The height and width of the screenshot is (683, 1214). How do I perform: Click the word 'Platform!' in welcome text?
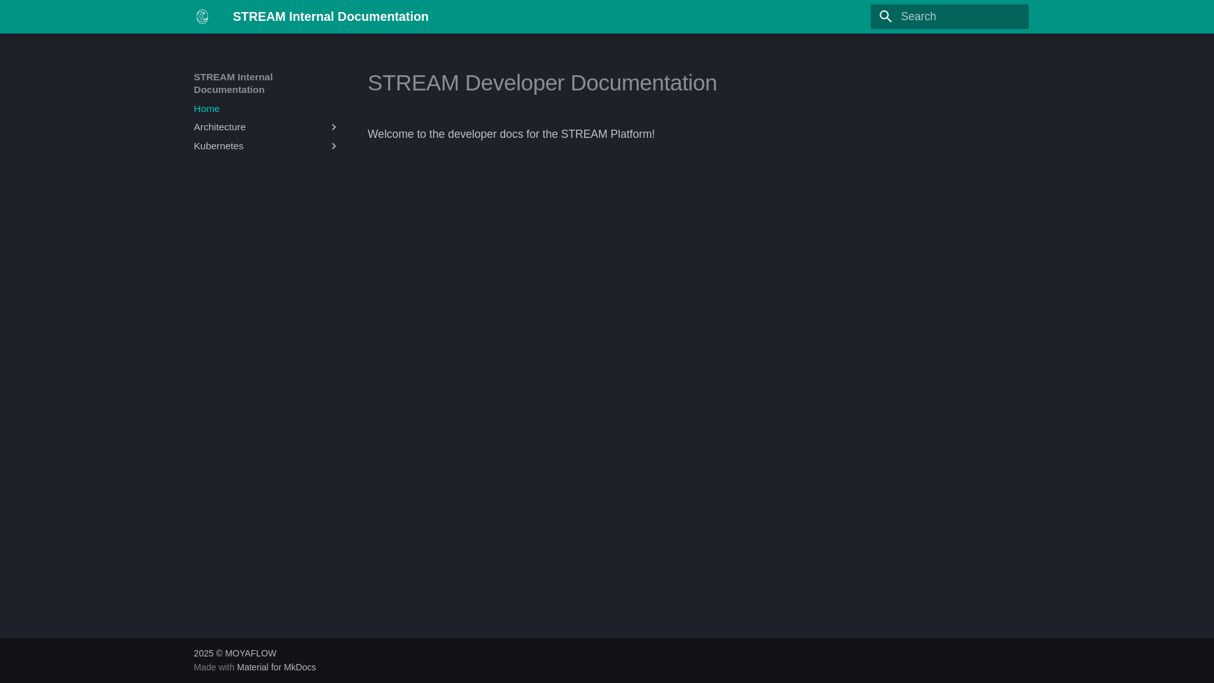[632, 134]
